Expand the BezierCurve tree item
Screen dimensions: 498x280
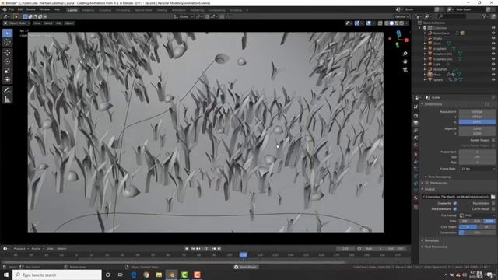[425, 33]
